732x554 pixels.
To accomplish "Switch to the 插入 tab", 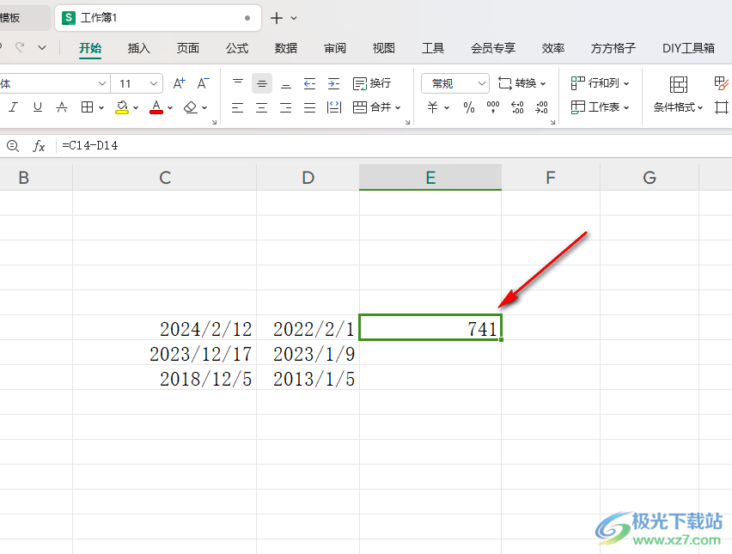I will pos(138,48).
